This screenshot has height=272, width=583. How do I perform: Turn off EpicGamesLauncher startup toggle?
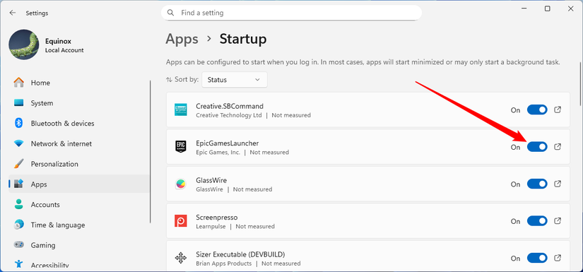tap(537, 147)
